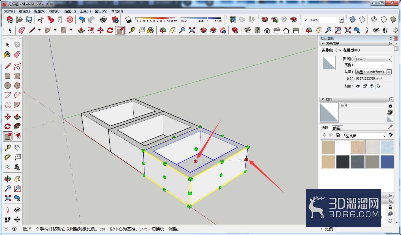Enable Hidden Line face style
Image resolution: width=401 pixels, height=235 pixels.
tap(384, 20)
